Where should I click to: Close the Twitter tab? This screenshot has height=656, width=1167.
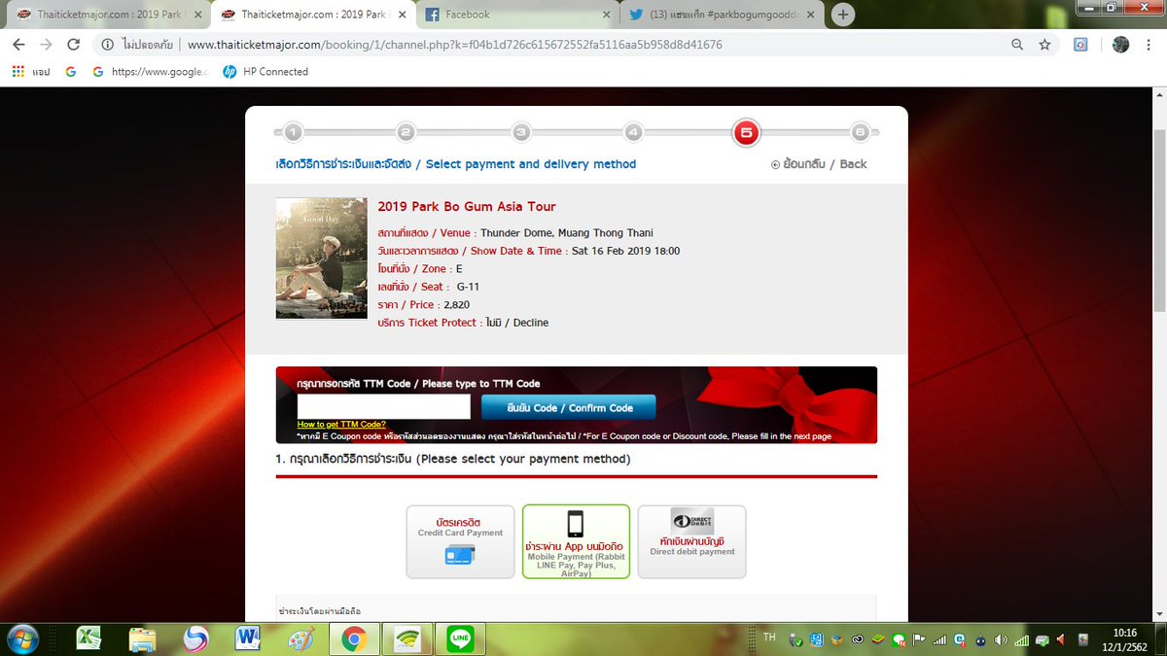tap(810, 15)
